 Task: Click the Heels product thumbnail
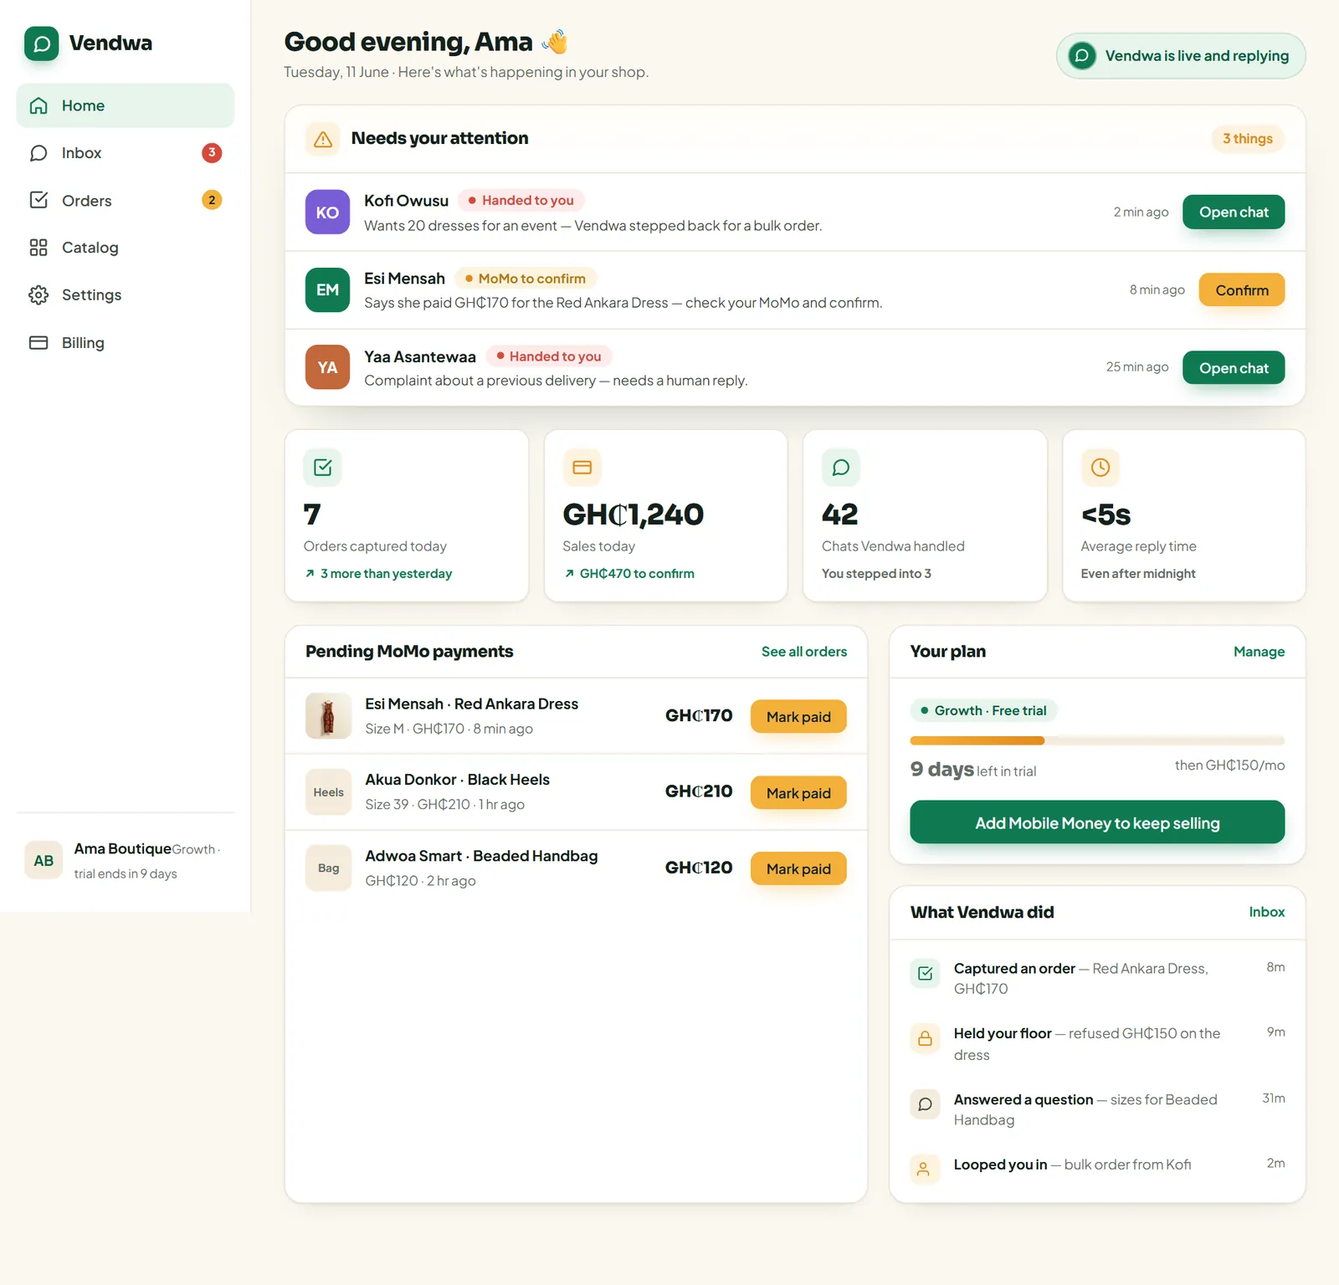pyautogui.click(x=328, y=792)
